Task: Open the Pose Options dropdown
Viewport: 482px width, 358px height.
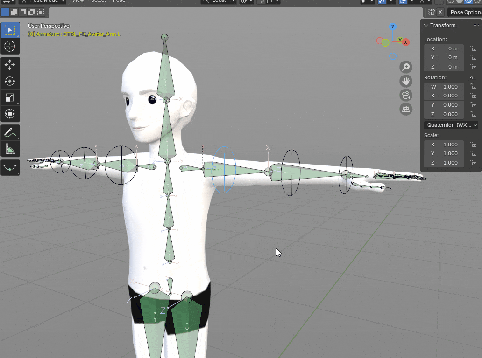Action: tap(465, 12)
